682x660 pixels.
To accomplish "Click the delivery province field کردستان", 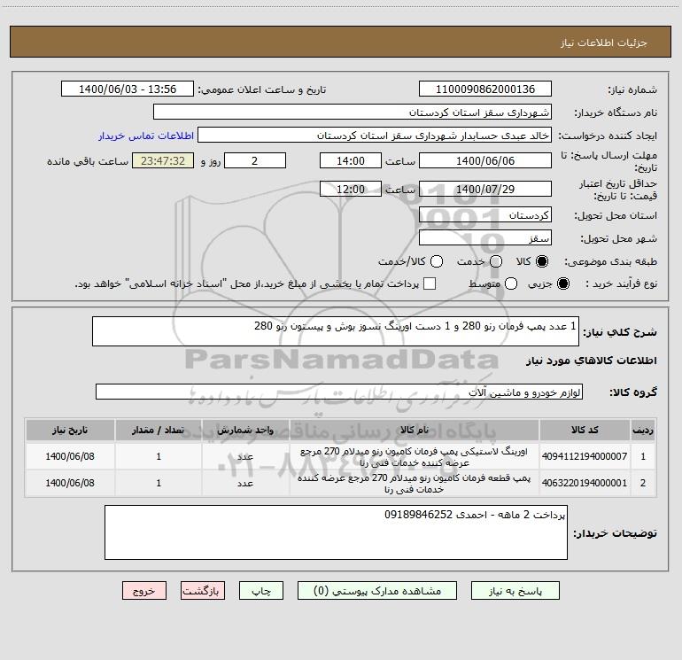I will click(x=485, y=214).
